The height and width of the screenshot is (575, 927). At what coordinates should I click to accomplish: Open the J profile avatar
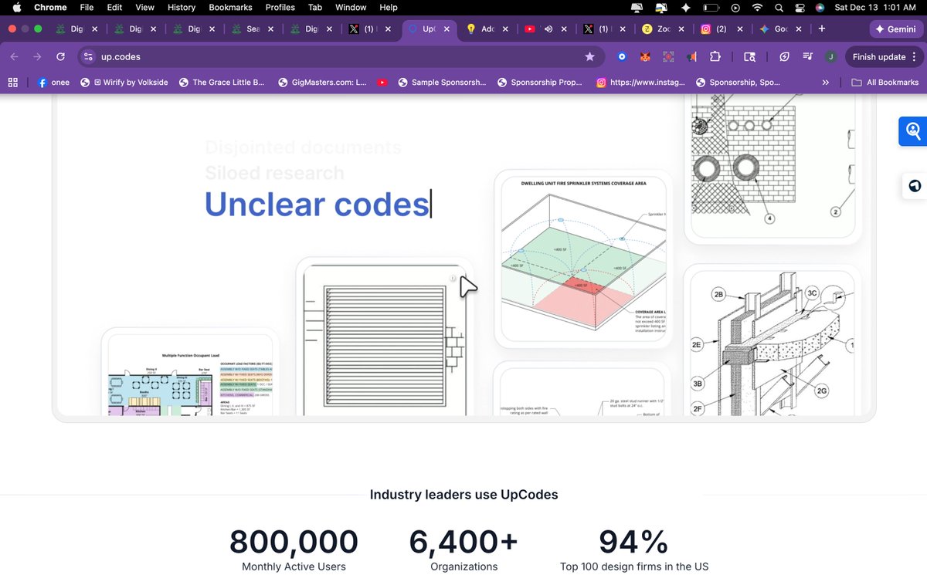coord(830,57)
